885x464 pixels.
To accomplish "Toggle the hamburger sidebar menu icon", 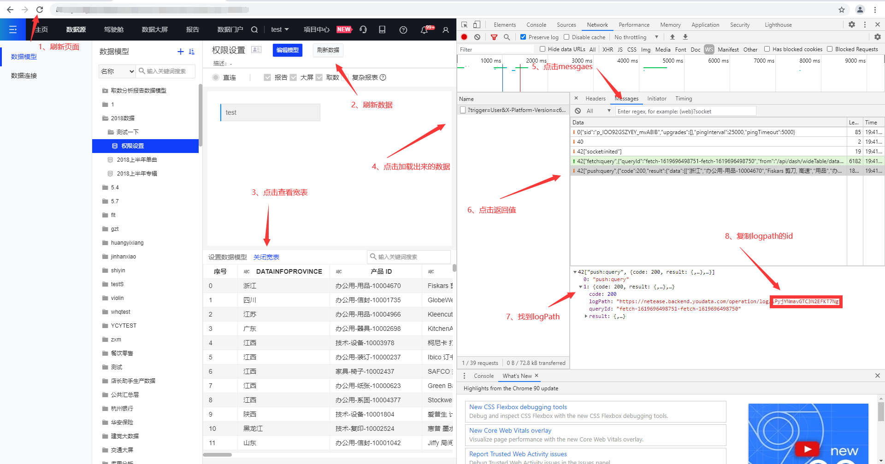I will 13,29.
